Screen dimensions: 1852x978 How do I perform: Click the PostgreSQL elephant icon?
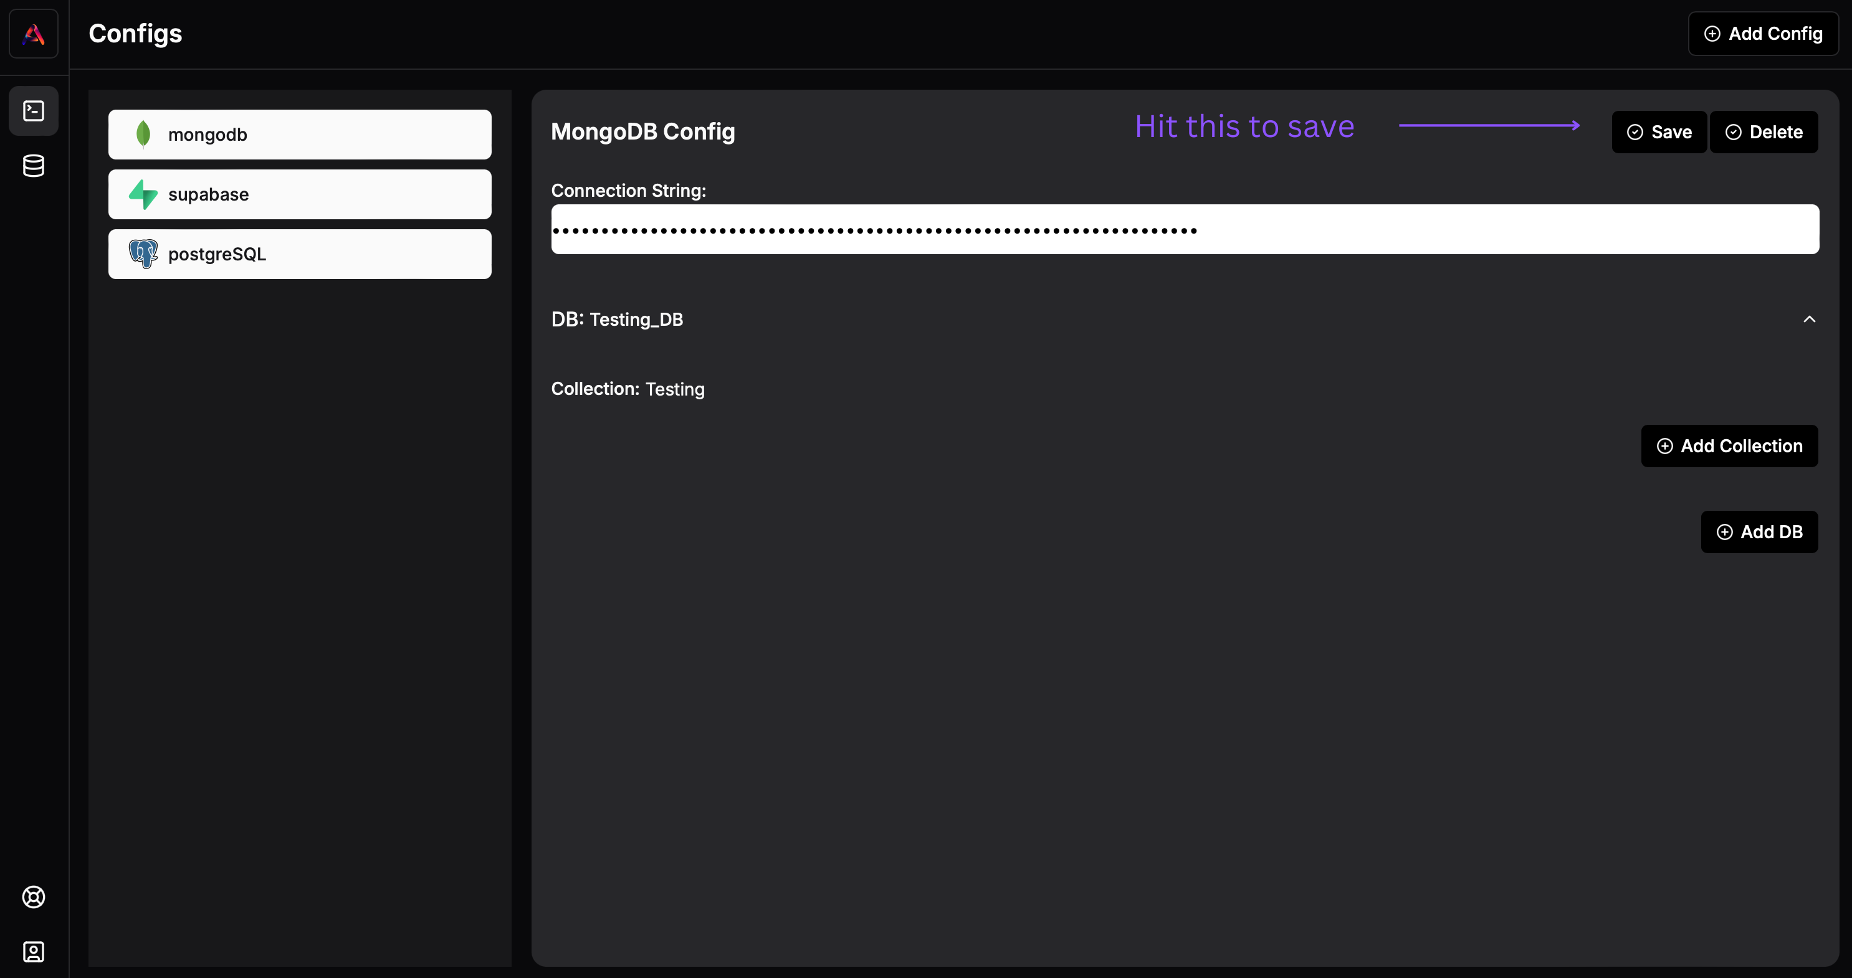(x=143, y=254)
